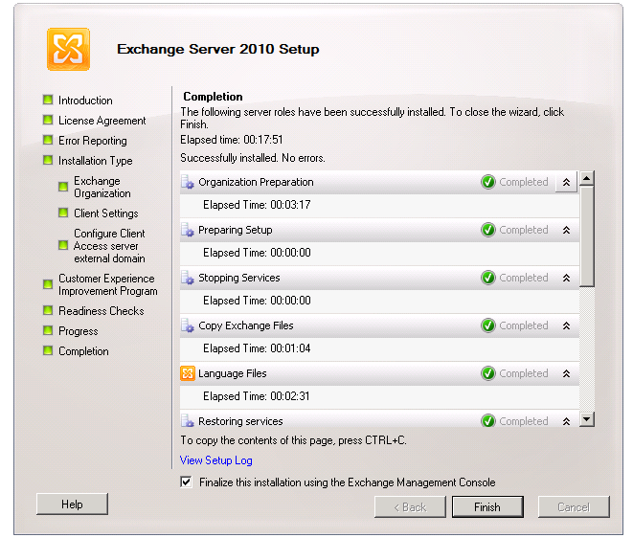
Task: Click the empty scrollbar track below thumb
Action: (587, 349)
